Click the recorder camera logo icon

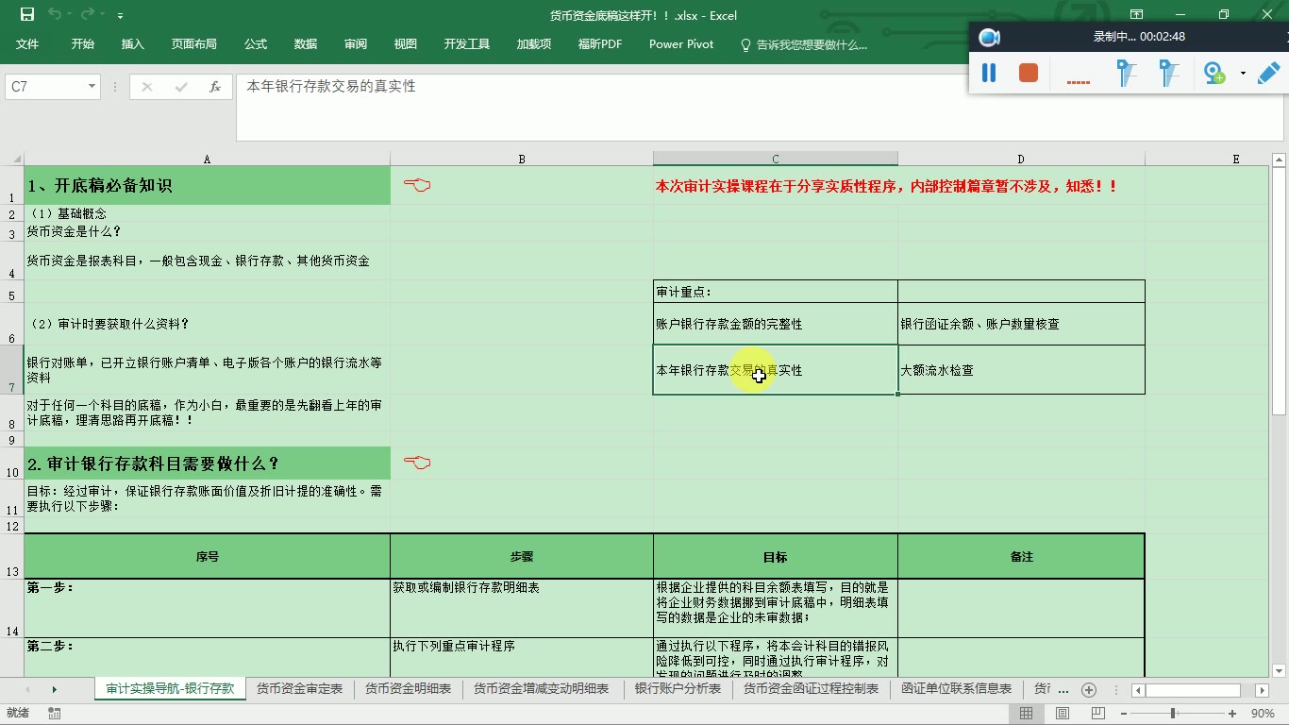pos(989,37)
